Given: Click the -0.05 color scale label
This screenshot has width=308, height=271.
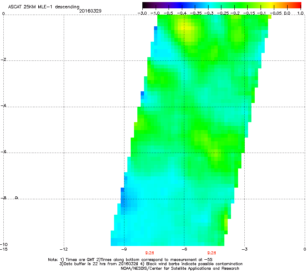Looking at the screenshot, I should [x=276, y=13].
